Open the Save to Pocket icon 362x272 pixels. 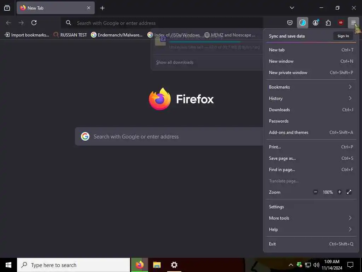(x=290, y=23)
